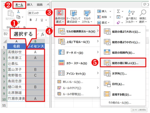The height and width of the screenshot is (113, 150).
Task: Click the Fill down icon
Action: pos(118,17)
